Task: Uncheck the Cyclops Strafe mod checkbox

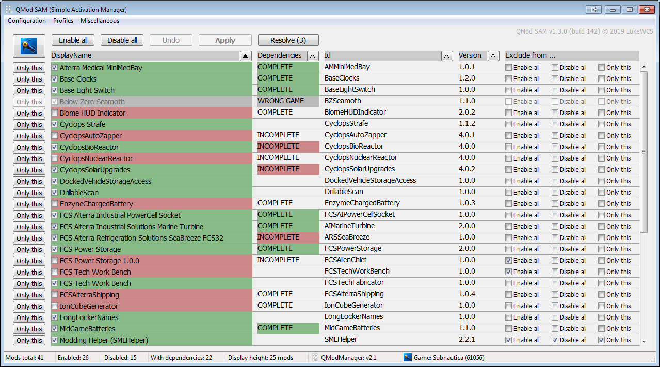Action: click(x=55, y=124)
